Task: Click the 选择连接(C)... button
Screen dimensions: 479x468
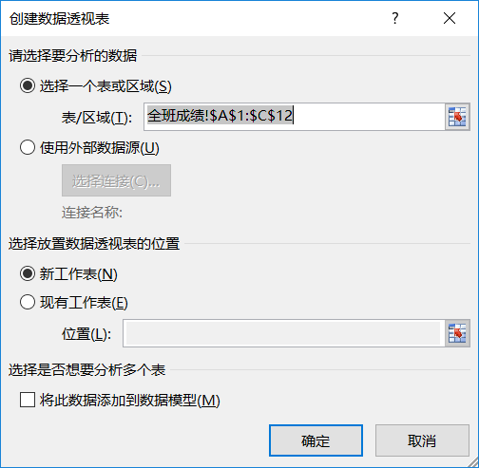Action: [116, 180]
